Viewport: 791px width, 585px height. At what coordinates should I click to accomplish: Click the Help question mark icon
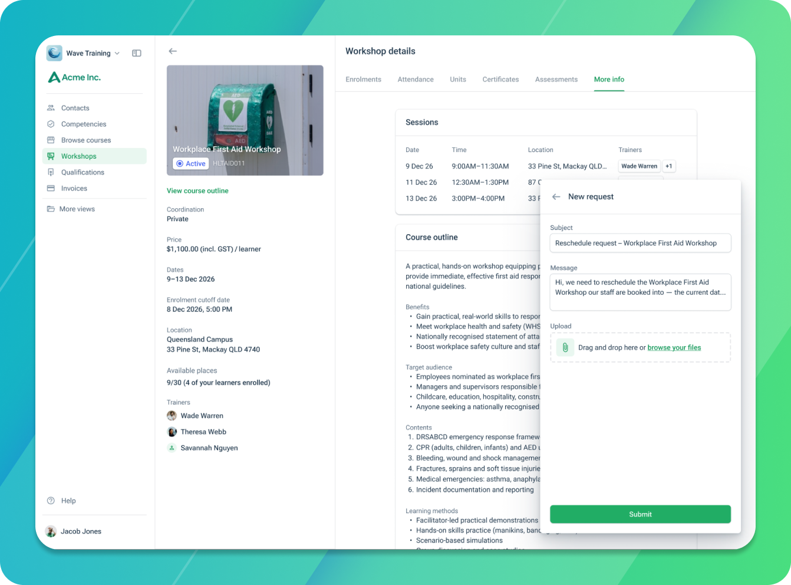[x=51, y=501]
